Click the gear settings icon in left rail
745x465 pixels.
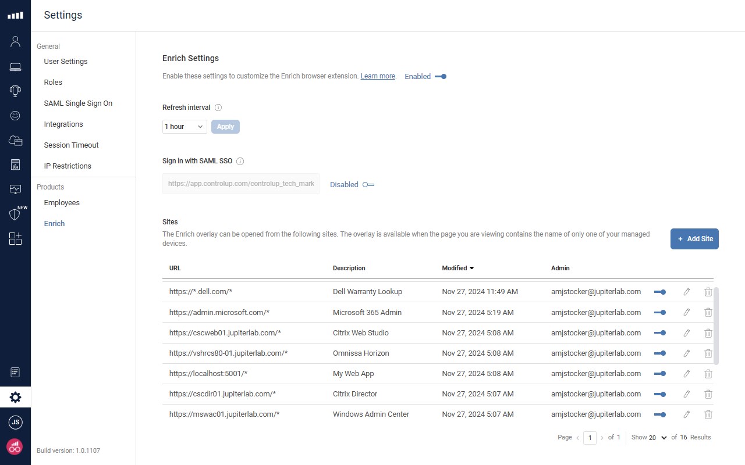(15, 398)
